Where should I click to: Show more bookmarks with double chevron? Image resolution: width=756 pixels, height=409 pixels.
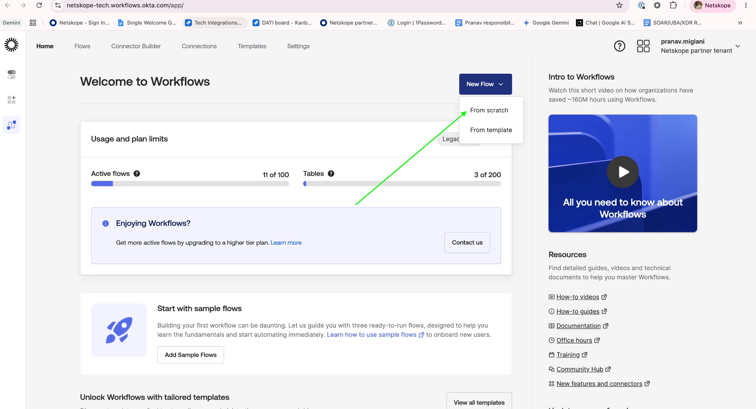(740, 22)
